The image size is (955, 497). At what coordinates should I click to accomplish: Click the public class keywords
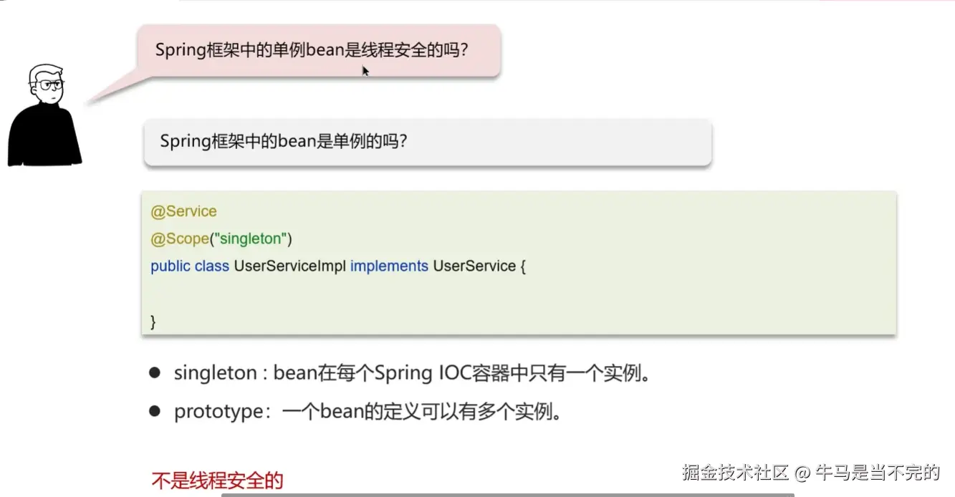190,266
